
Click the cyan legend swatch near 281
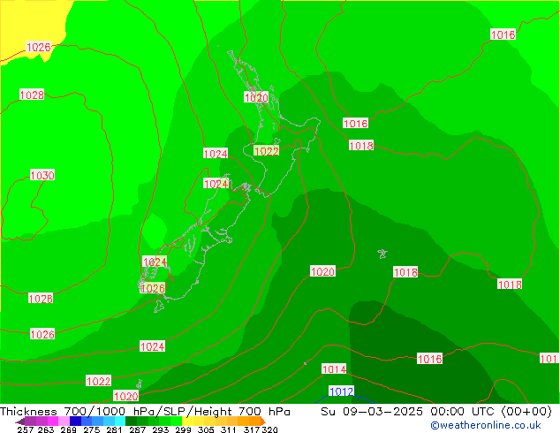tap(120, 421)
